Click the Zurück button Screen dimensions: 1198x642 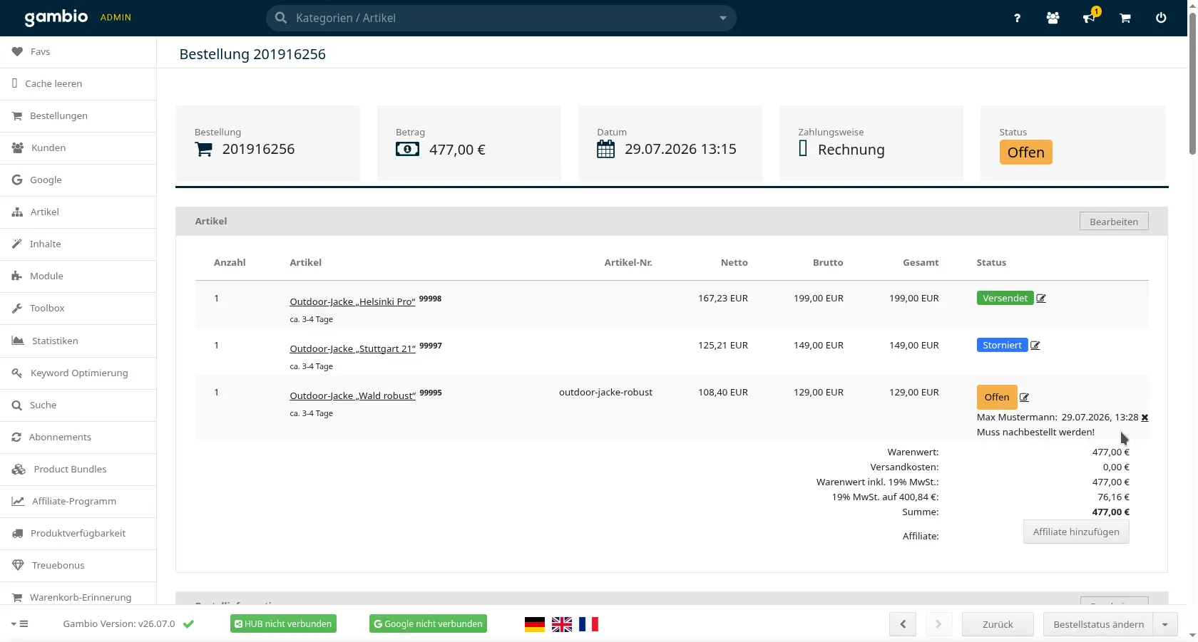(x=998, y=624)
